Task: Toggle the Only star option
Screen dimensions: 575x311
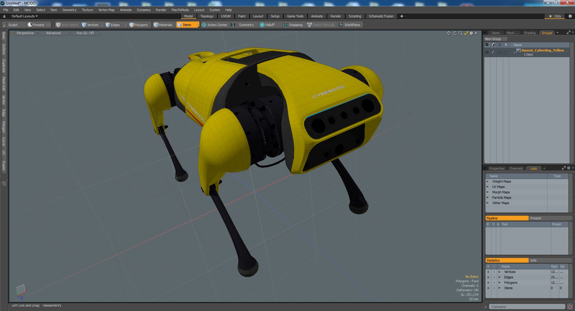Action: (x=555, y=16)
